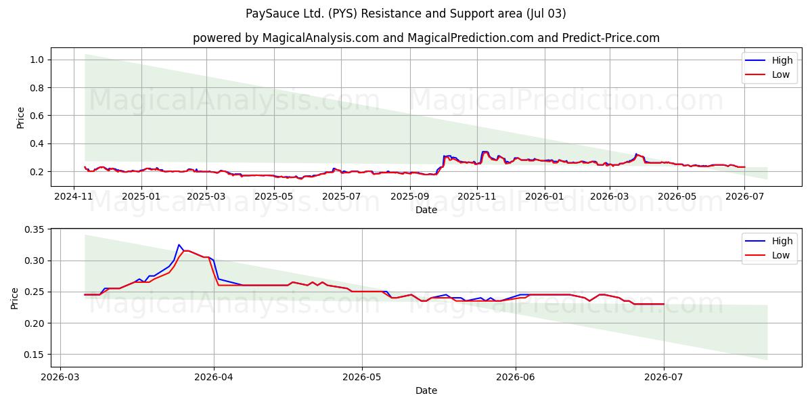Image resolution: width=812 pixels, height=406 pixels.
Task: Click the price peak near late March in bottom chart
Action: 179,245
